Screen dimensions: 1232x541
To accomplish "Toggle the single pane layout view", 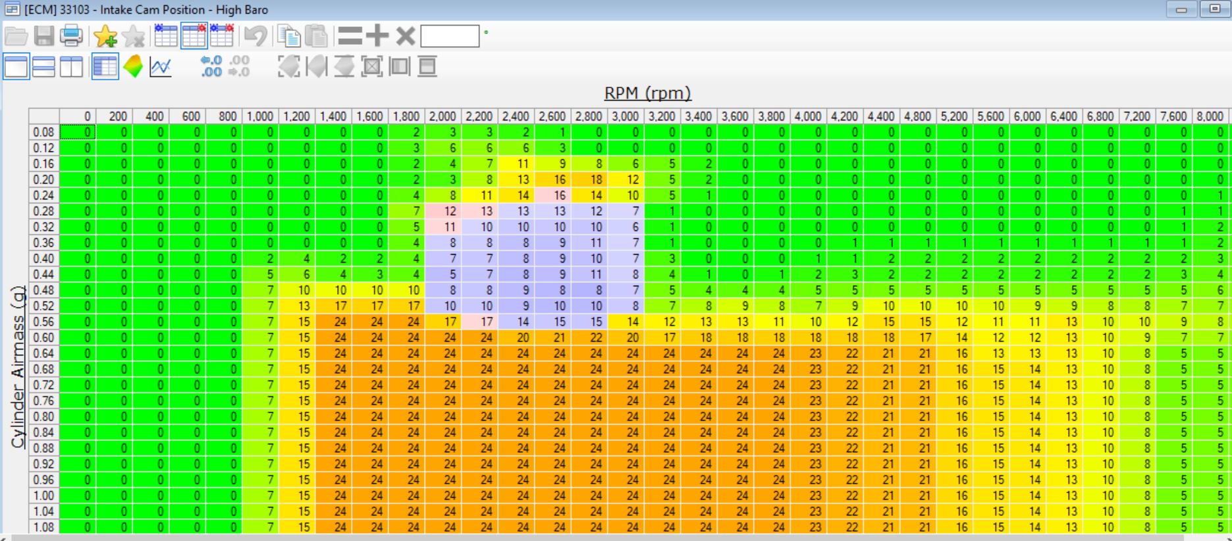I will (x=16, y=66).
